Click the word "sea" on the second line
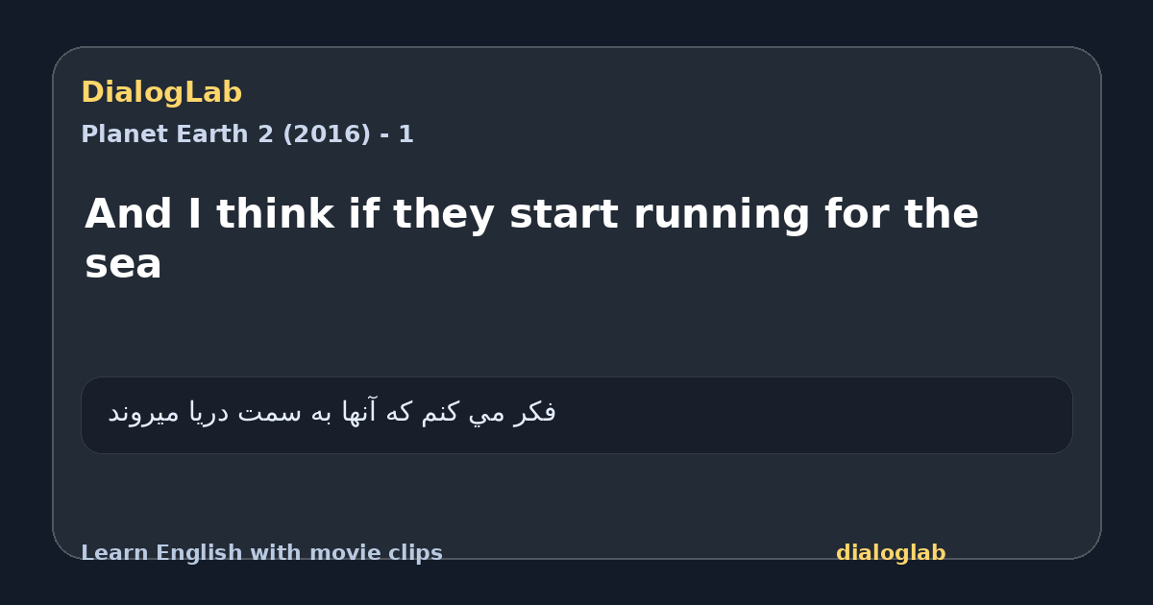Screen dimensions: 1153x605 click(x=123, y=265)
